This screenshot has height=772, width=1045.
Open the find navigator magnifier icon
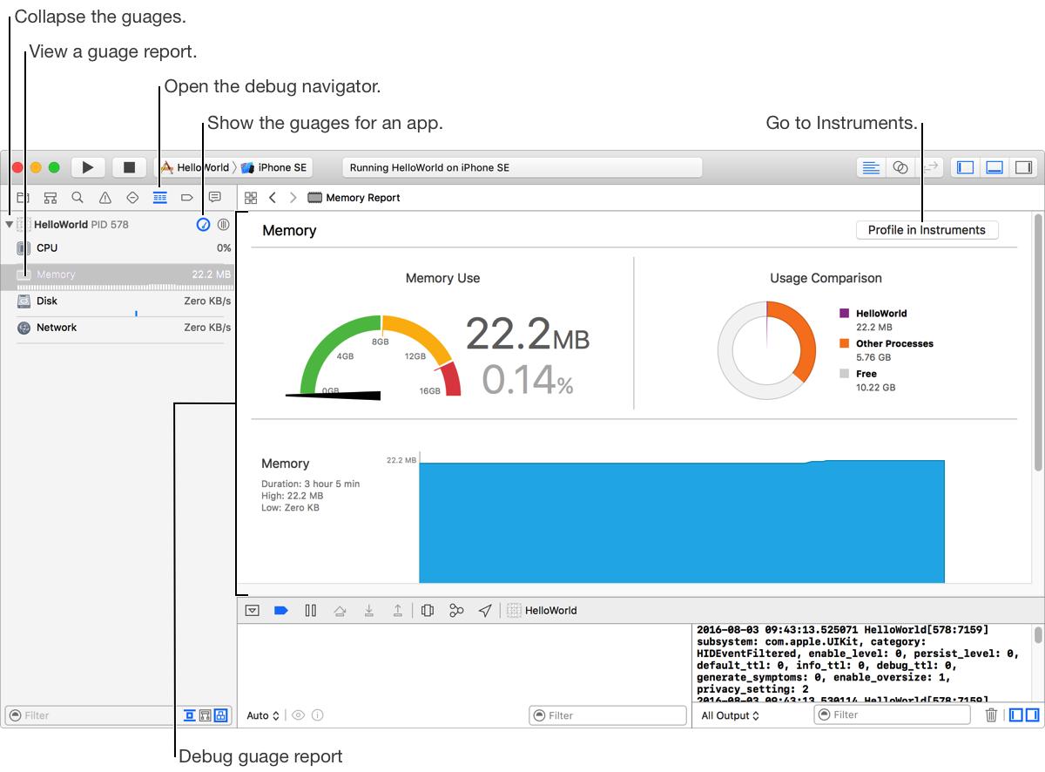pyautogui.click(x=78, y=198)
